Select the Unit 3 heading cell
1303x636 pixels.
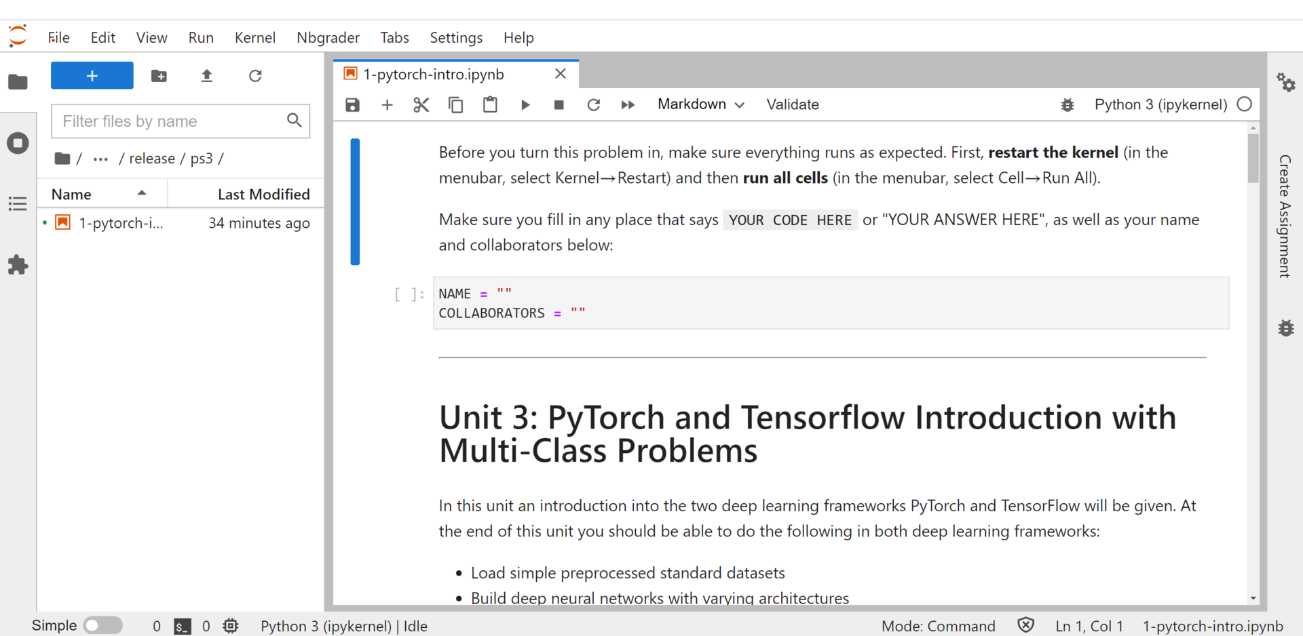[808, 434]
